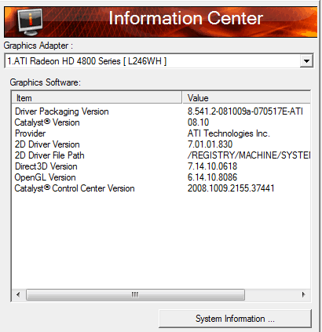Click the value 7.14.10.0618
322x332 pixels.
212,166
